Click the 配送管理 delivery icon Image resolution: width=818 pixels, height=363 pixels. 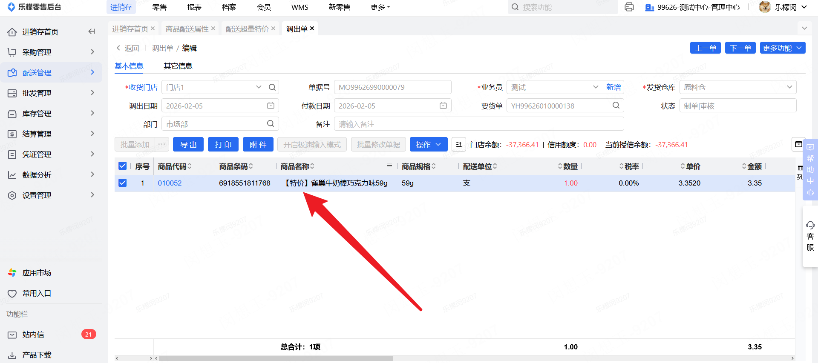point(12,73)
